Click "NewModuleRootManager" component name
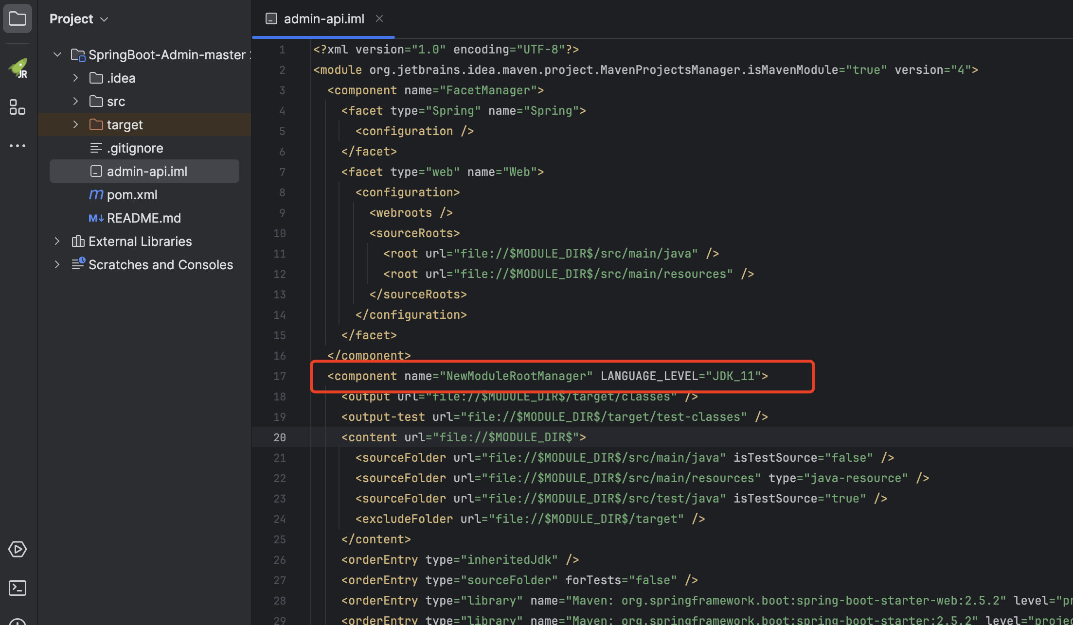1073x625 pixels. coord(516,376)
